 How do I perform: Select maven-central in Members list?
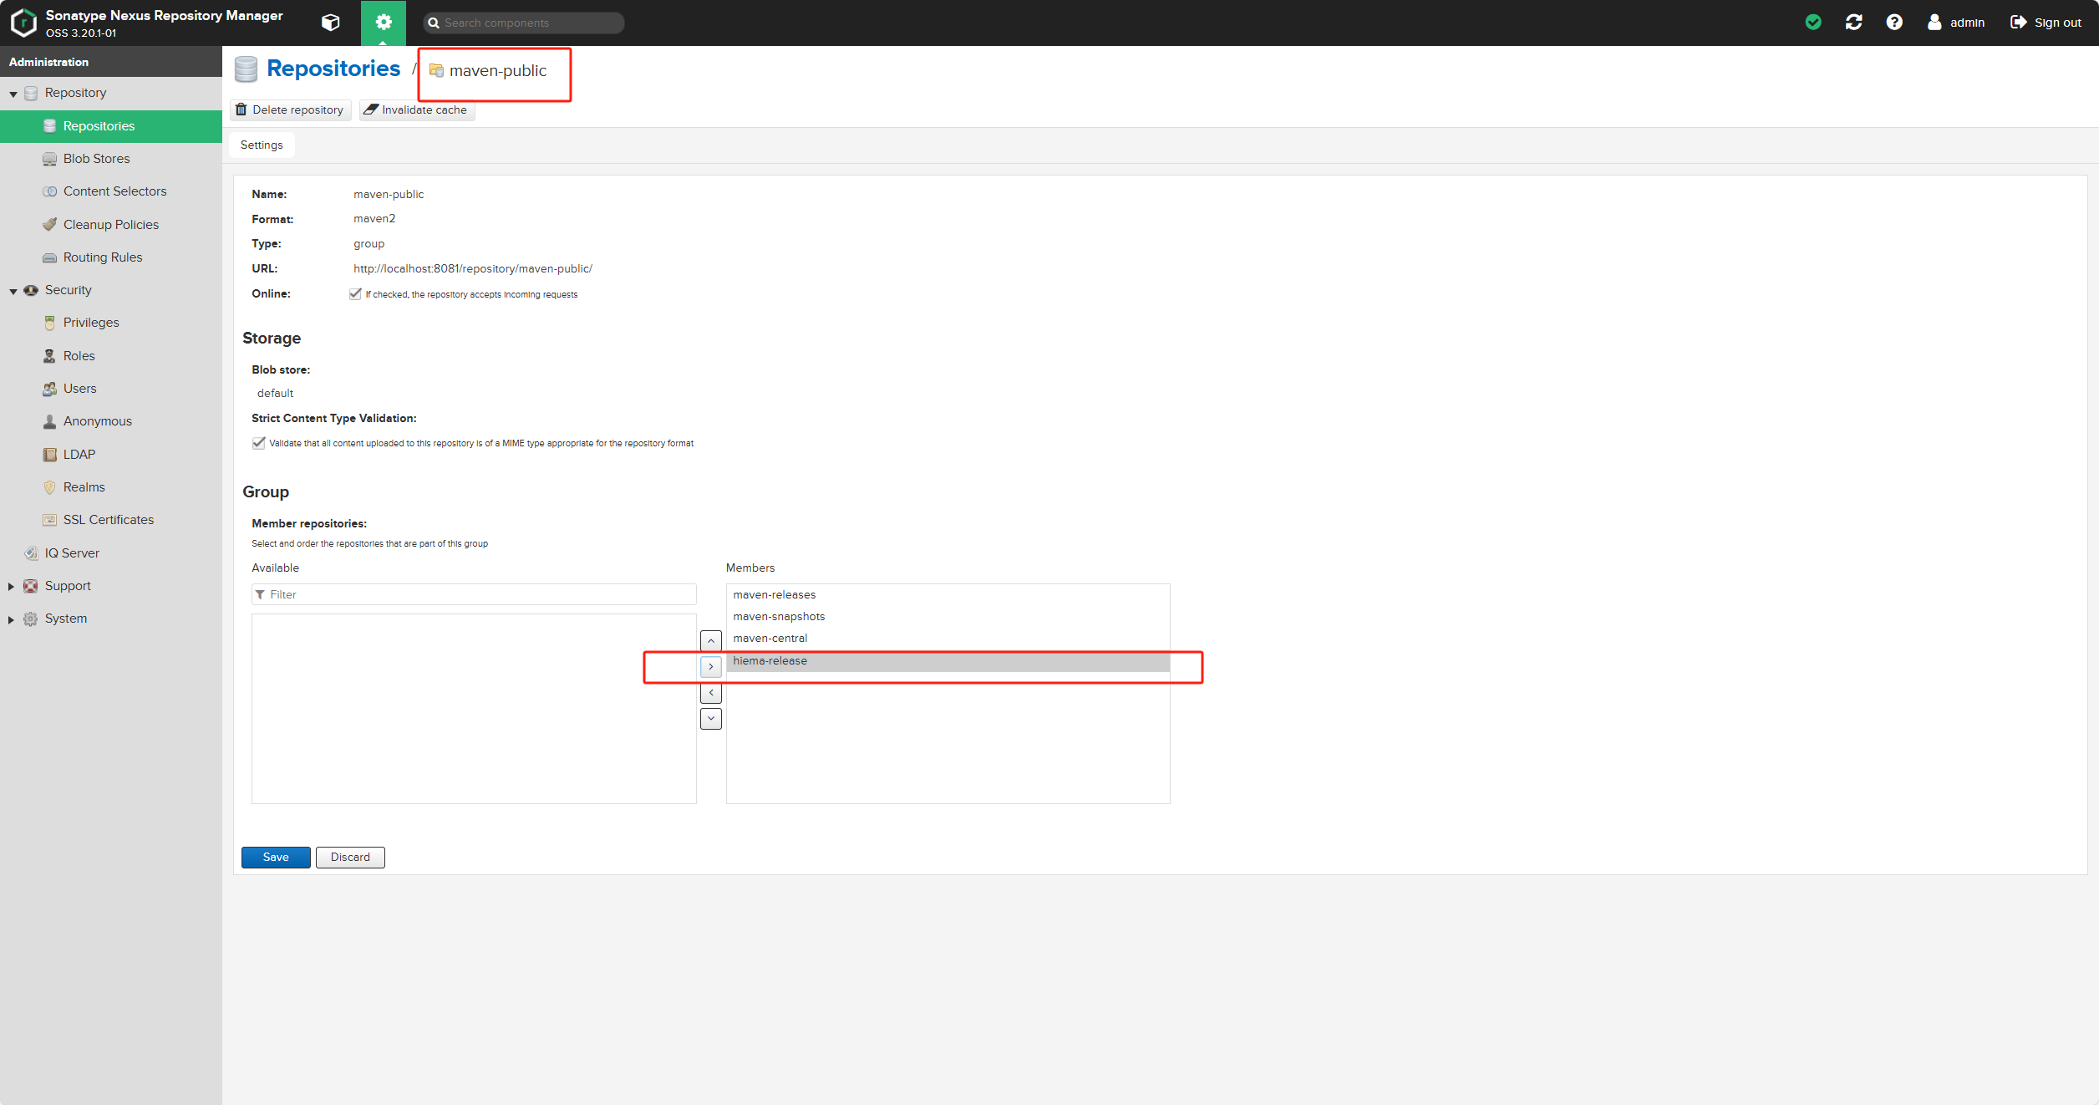[948, 639]
